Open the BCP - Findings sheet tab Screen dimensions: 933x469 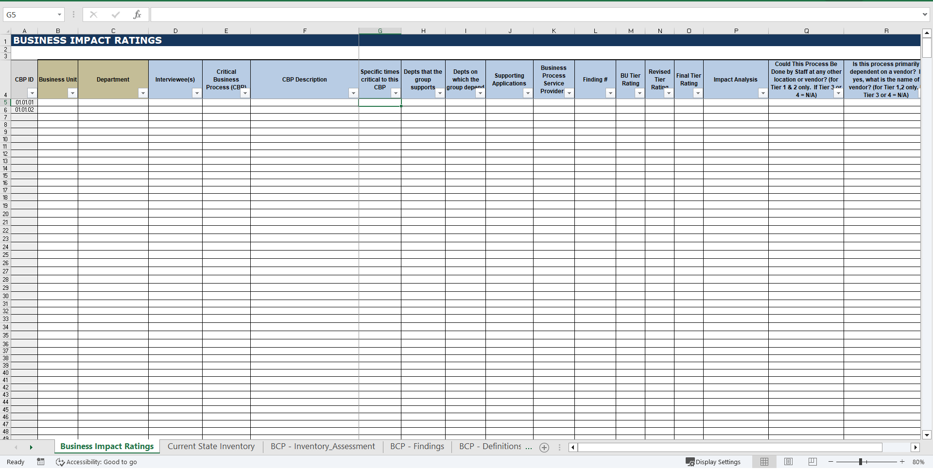(x=416, y=447)
